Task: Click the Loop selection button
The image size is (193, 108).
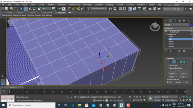Action: pyautogui.click(x=182, y=77)
